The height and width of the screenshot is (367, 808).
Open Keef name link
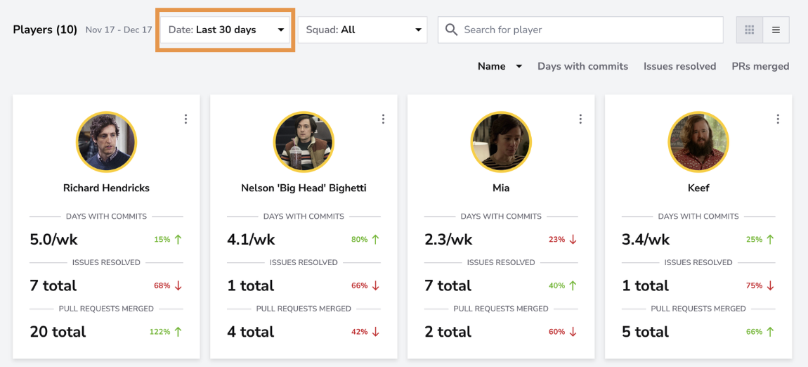point(698,188)
